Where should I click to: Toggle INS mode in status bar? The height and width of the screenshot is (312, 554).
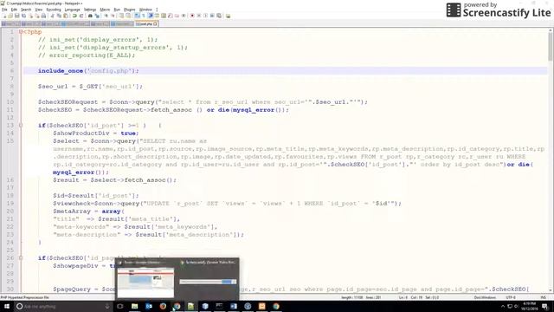coord(543,297)
